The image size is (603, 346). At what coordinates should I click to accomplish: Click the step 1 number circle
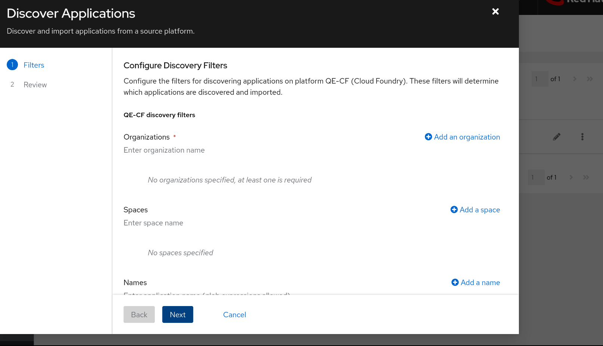(x=12, y=65)
